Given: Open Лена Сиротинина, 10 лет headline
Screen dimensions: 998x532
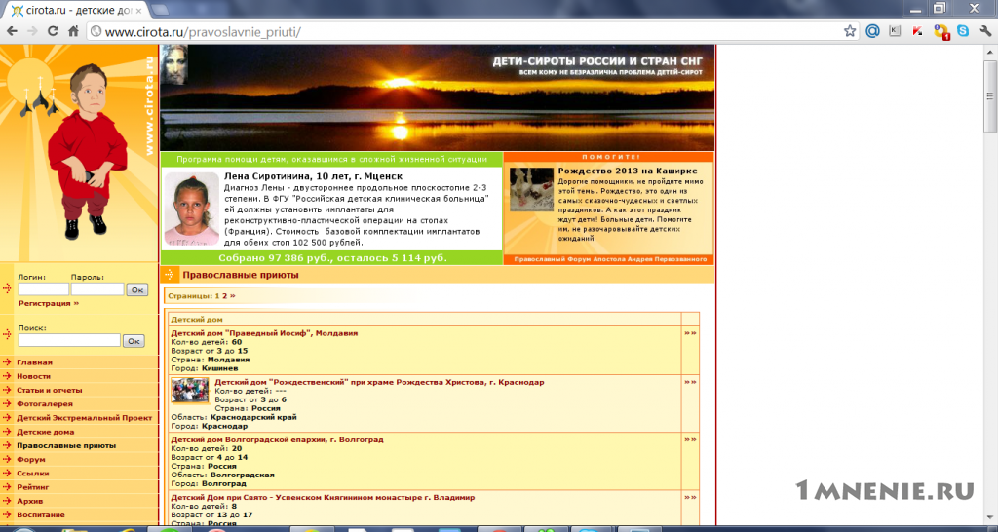Looking at the screenshot, I should [x=313, y=176].
